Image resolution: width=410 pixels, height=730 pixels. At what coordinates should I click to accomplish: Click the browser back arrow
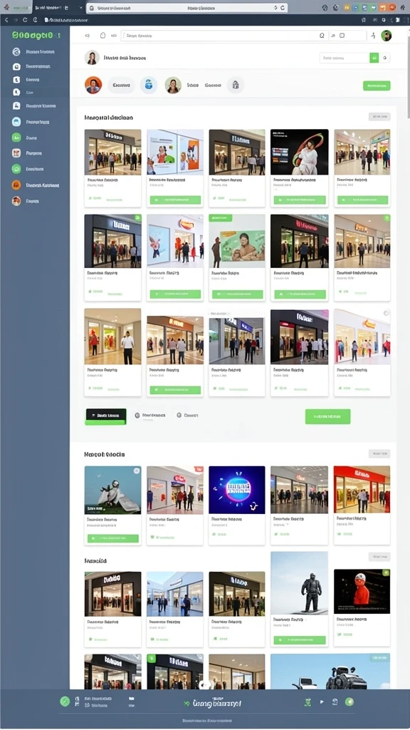coord(6,20)
